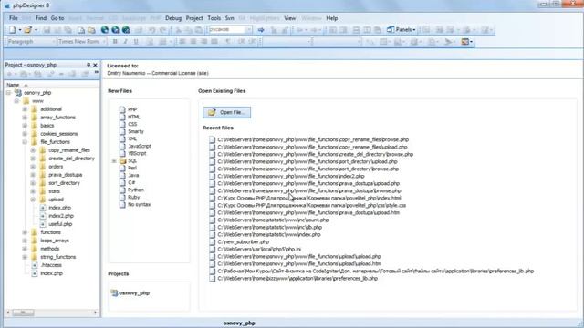584x328 pixels.
Task: Click the first globe browser preview icon
Action: [x=105, y=30]
